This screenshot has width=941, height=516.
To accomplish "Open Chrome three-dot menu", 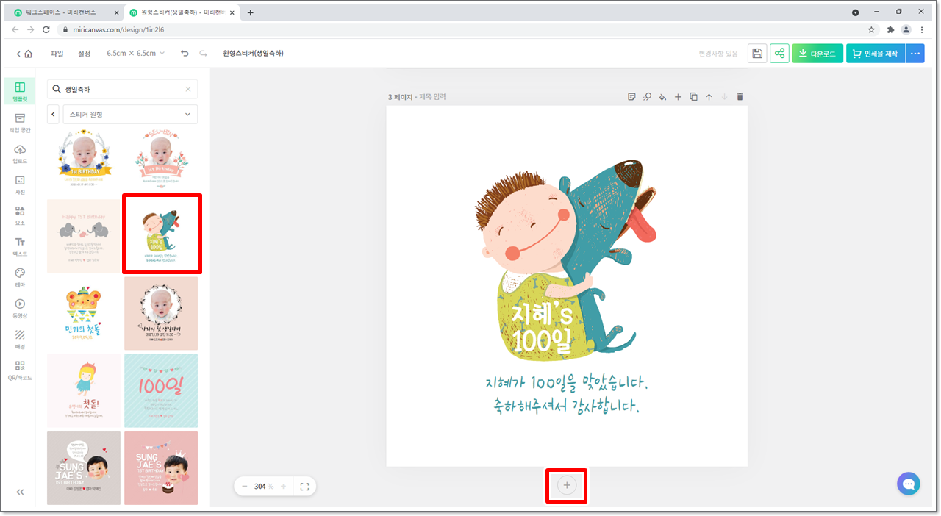I will [x=923, y=30].
